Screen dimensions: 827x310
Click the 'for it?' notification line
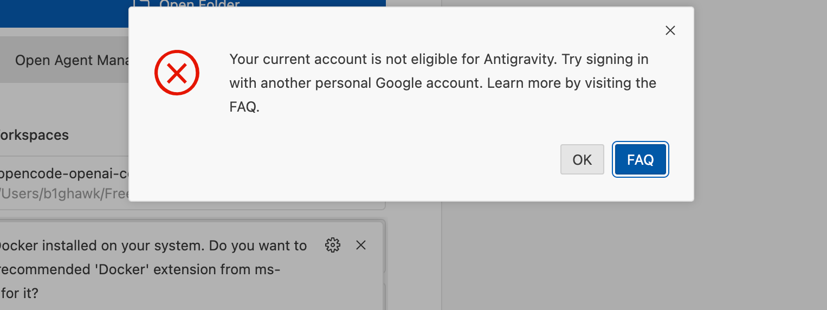[x=20, y=294]
